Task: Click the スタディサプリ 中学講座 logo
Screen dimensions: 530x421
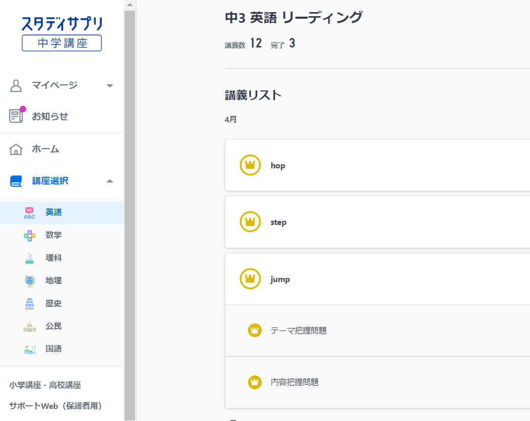Action: point(61,31)
